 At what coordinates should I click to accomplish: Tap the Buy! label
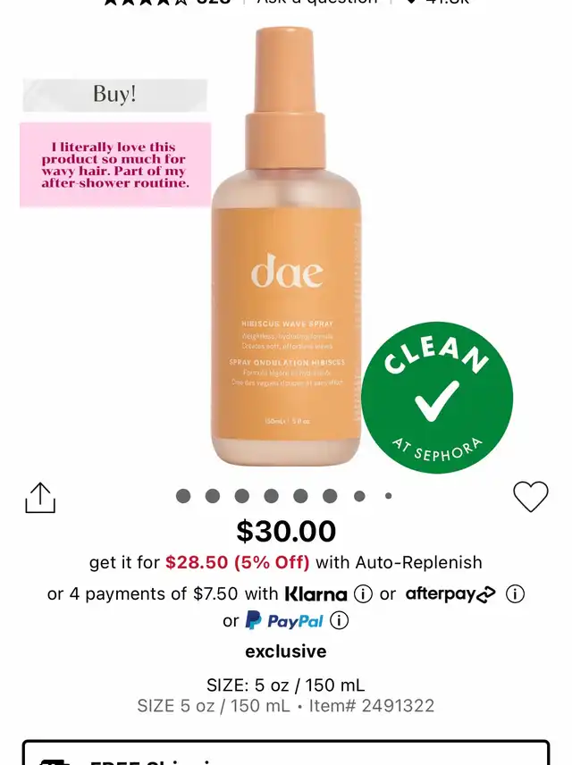point(115,95)
